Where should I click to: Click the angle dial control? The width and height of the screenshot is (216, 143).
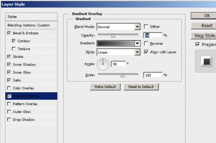point(103,64)
